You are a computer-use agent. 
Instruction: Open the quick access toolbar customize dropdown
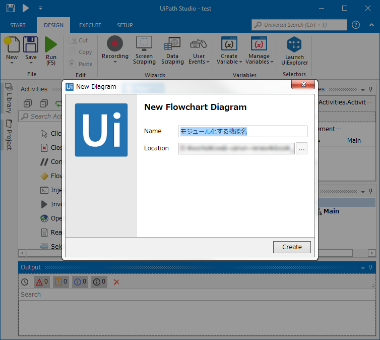[x=40, y=8]
